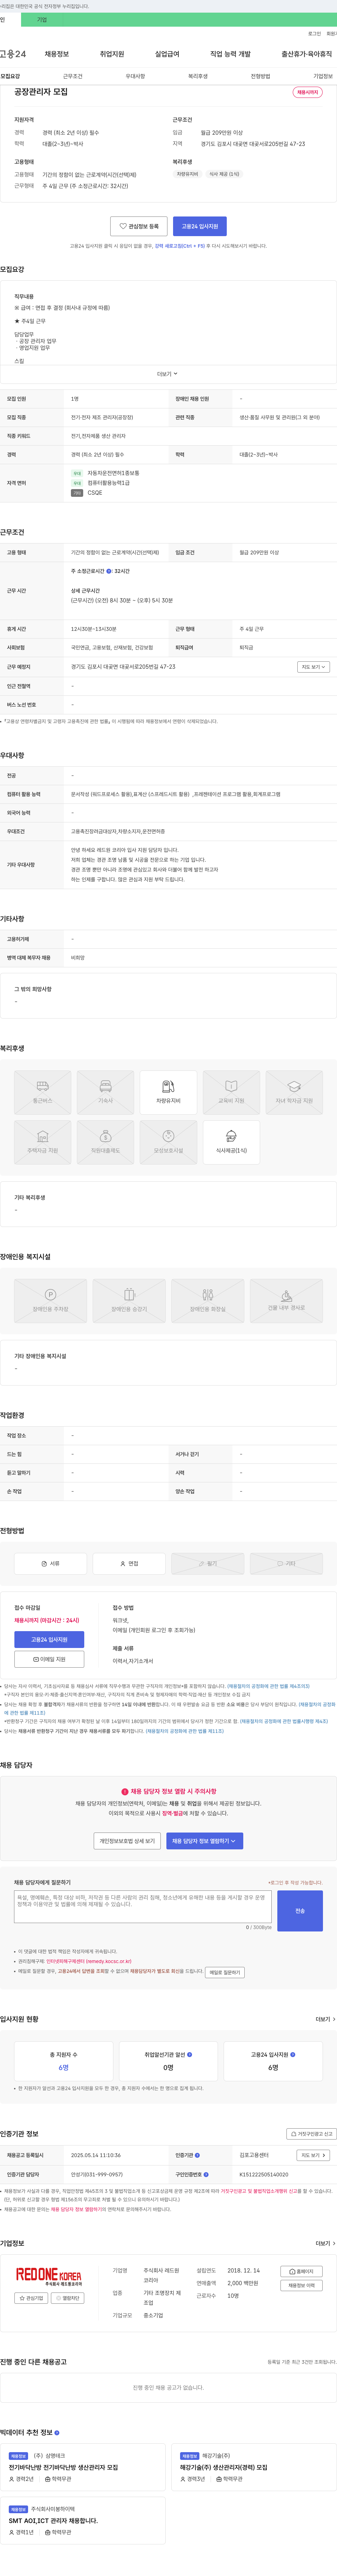This screenshot has width=337, height=2576.
Task: Expand 채용 담당자 정보 열람하기 dropdown
Action: coord(204,1841)
